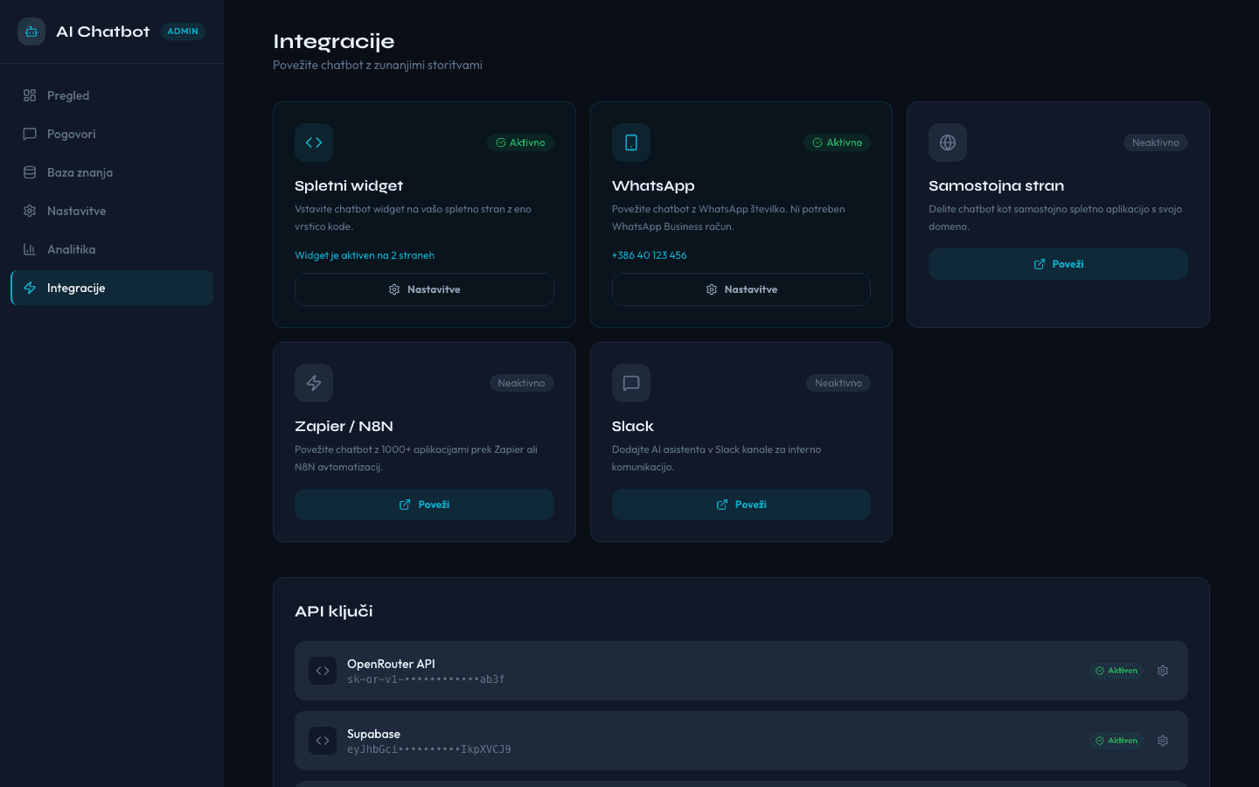Click the OpenRouter API key name
The height and width of the screenshot is (787, 1259).
pos(391,664)
